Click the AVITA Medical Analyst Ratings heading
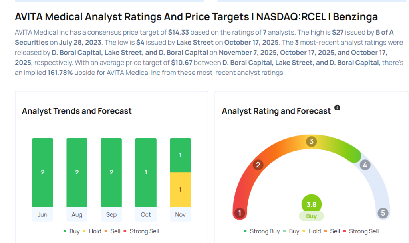409x243 pixels. [196, 17]
